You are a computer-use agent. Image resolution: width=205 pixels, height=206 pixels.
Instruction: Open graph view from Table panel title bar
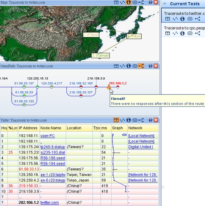click(x=122, y=120)
